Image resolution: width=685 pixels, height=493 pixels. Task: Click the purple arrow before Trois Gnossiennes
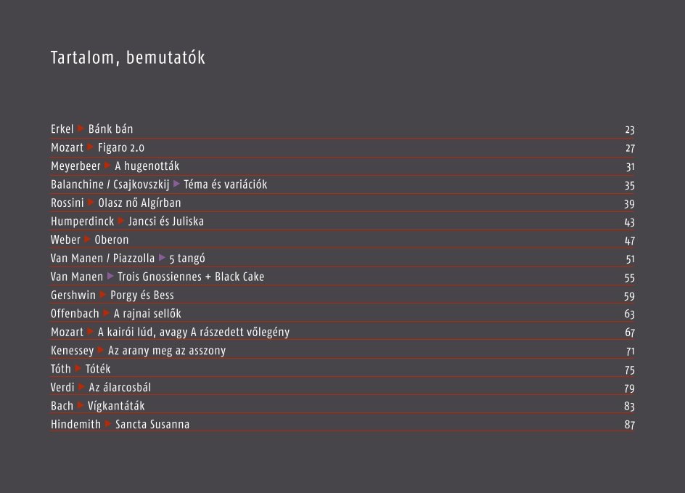pyautogui.click(x=110, y=276)
